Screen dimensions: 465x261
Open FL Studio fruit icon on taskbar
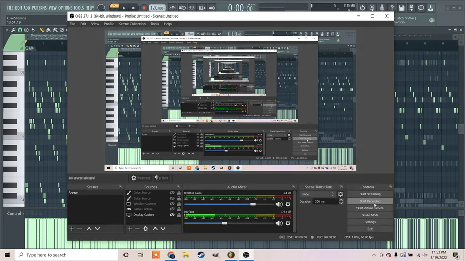[x=231, y=255]
